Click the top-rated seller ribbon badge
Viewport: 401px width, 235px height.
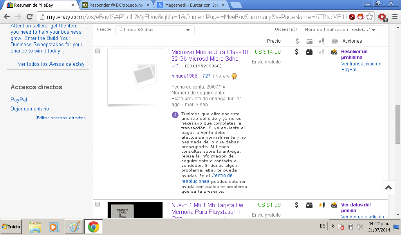234,76
